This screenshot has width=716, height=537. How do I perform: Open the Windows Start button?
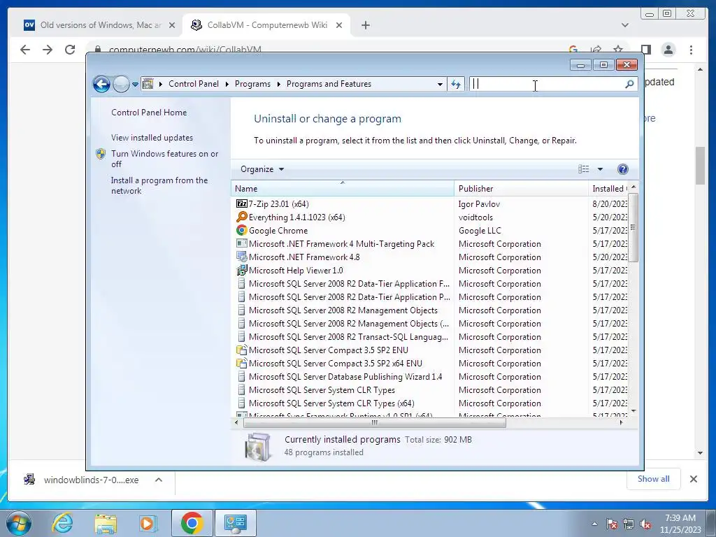click(x=19, y=523)
